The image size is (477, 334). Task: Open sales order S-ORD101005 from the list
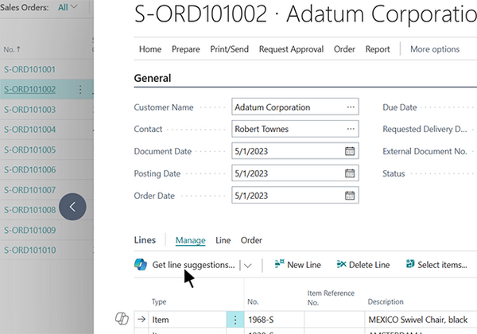[30, 150]
